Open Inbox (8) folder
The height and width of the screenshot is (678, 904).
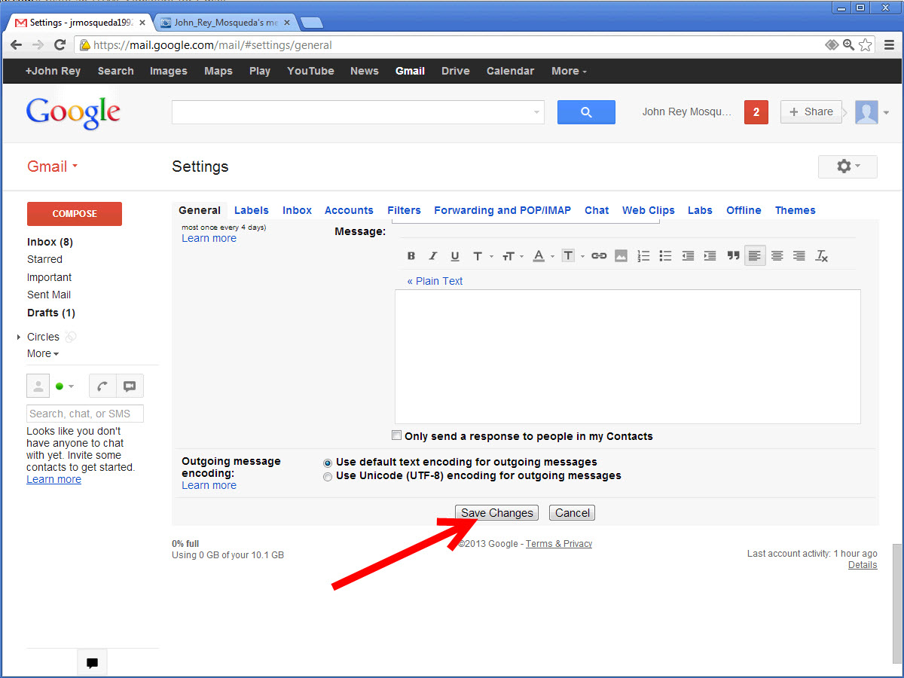click(50, 242)
